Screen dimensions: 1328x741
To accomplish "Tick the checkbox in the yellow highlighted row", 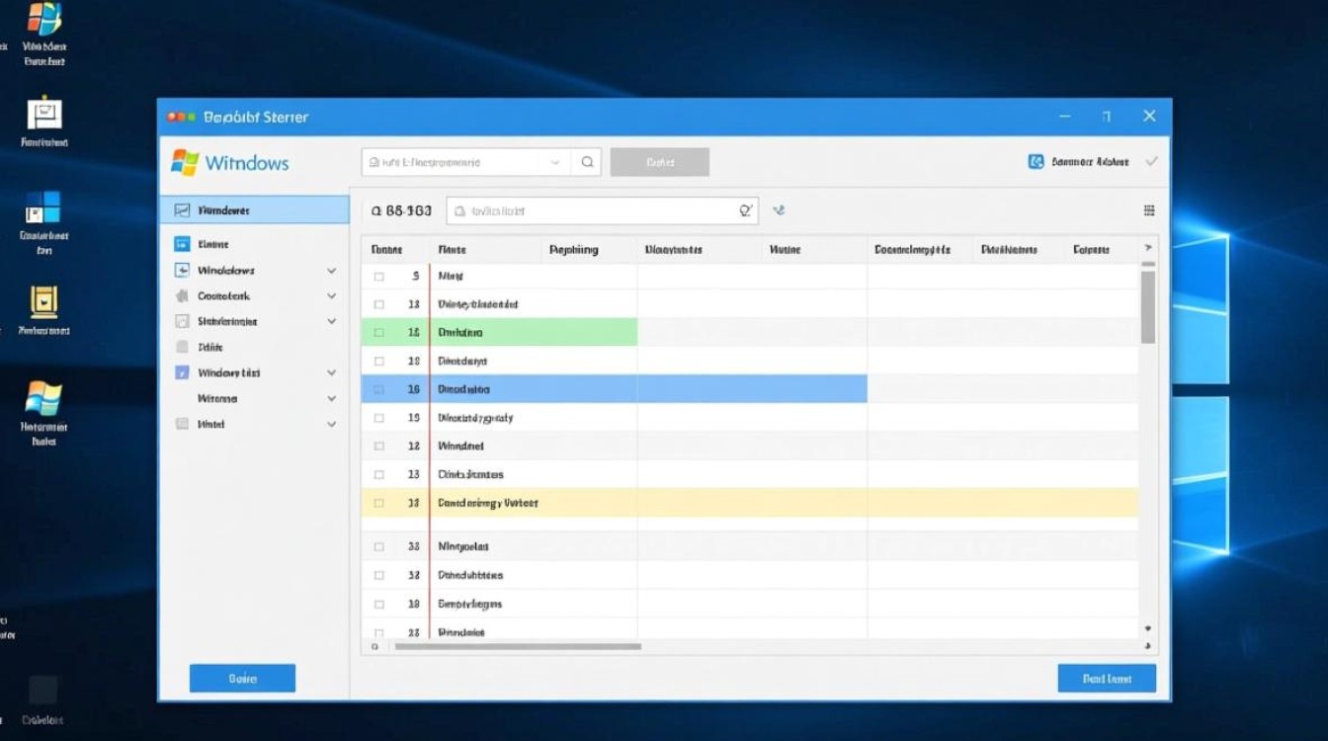I will tap(378, 503).
